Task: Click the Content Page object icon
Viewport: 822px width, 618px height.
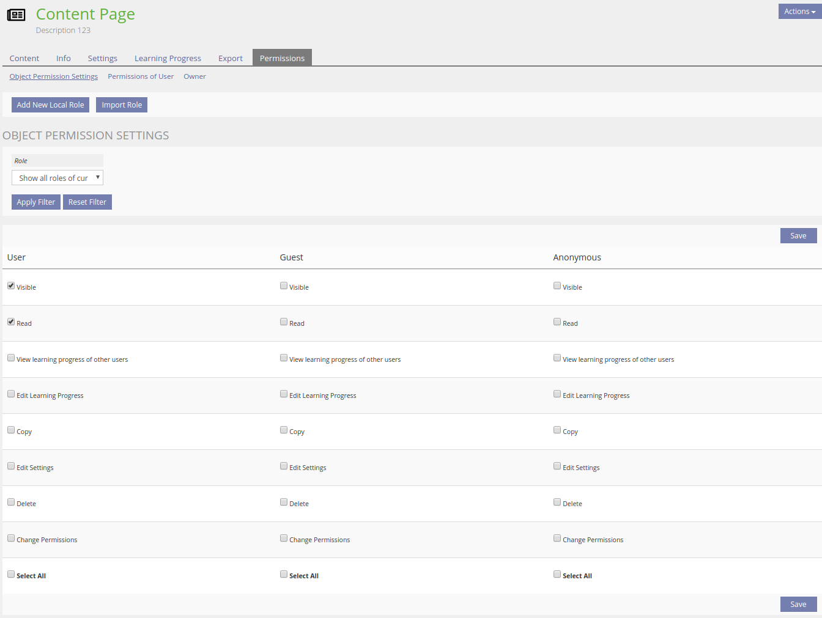Action: (16, 15)
